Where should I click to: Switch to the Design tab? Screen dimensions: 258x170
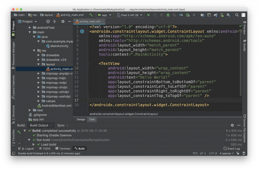pos(81,119)
